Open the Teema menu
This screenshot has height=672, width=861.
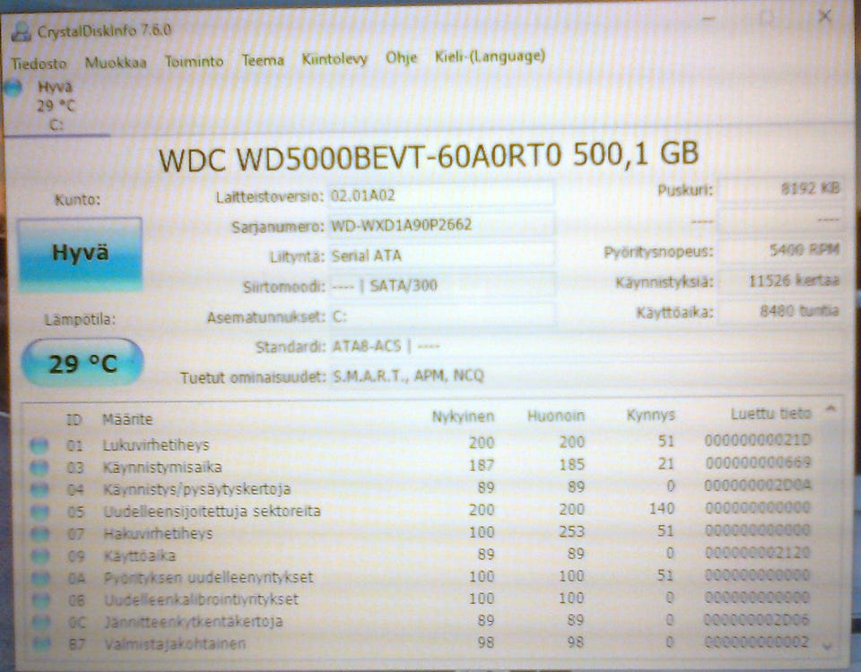click(x=263, y=60)
